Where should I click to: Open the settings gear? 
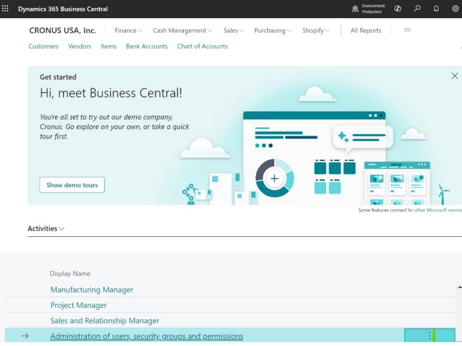click(x=455, y=9)
